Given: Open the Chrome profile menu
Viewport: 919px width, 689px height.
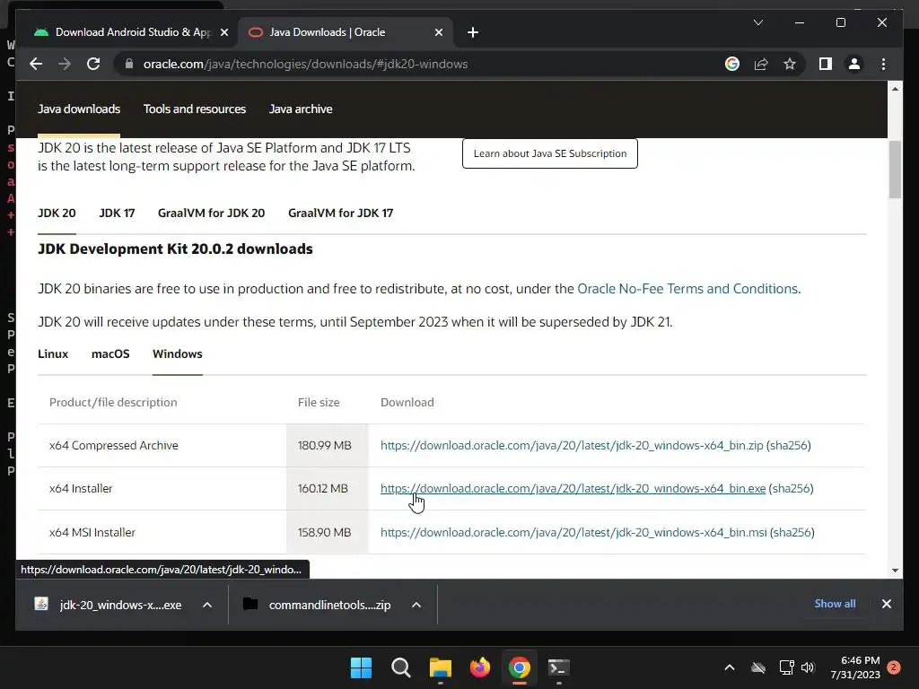Looking at the screenshot, I should click(854, 64).
